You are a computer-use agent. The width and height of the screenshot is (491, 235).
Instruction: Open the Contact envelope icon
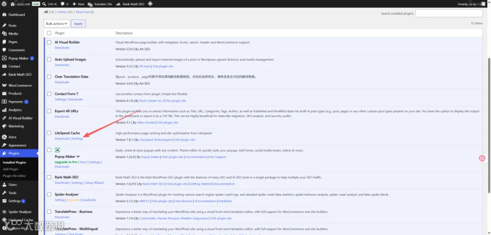tap(4, 66)
